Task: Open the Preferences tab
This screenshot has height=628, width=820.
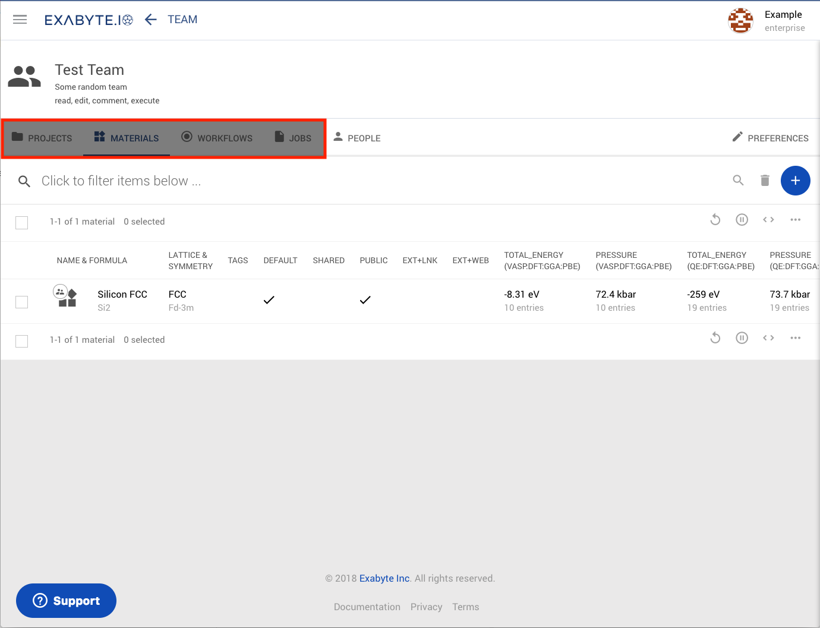Action: point(770,138)
